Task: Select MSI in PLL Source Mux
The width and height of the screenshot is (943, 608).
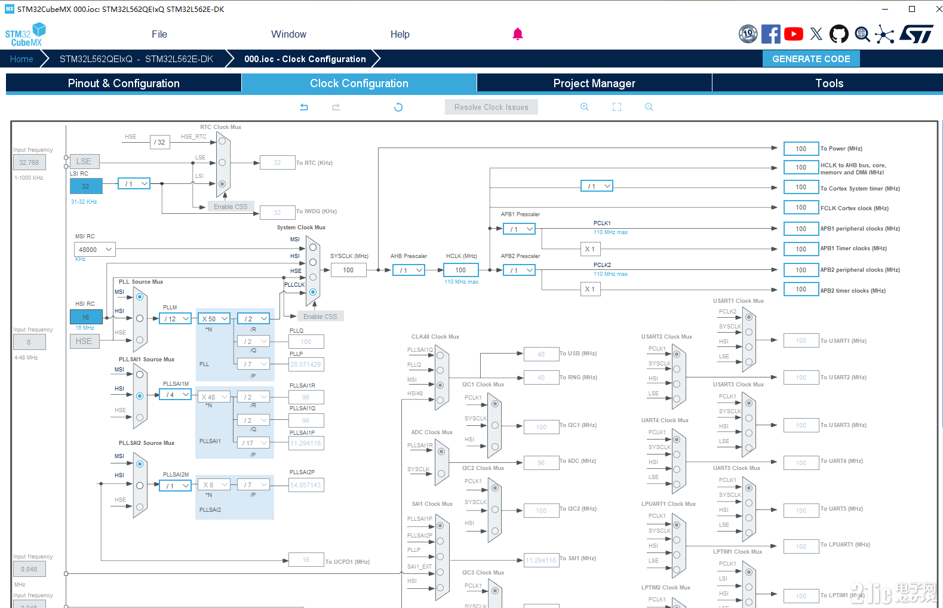Action: pos(140,297)
